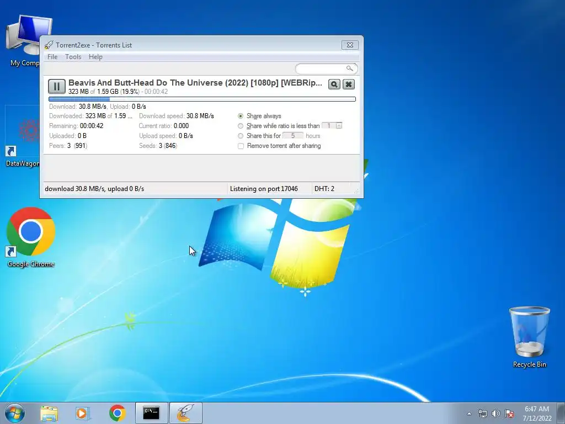The image size is (565, 424).
Task: Click the search field's magnifying glass icon
Action: (349, 68)
